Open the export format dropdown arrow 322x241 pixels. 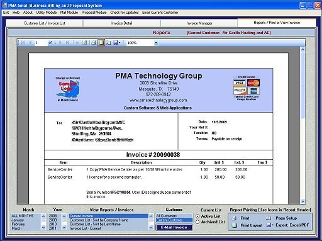pos(119,43)
